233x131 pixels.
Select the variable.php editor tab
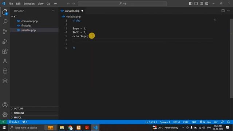[72, 11]
